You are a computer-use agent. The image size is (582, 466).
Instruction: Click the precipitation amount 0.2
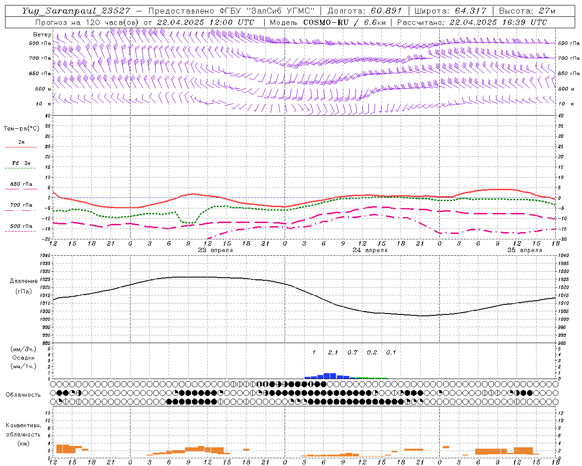(372, 353)
